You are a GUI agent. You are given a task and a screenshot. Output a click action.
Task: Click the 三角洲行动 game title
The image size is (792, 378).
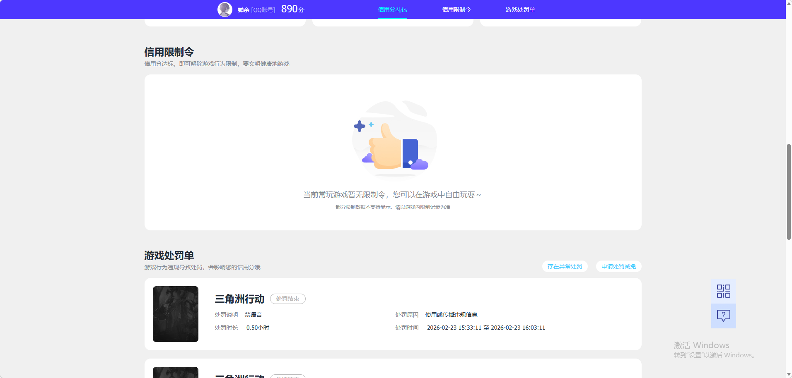(239, 299)
